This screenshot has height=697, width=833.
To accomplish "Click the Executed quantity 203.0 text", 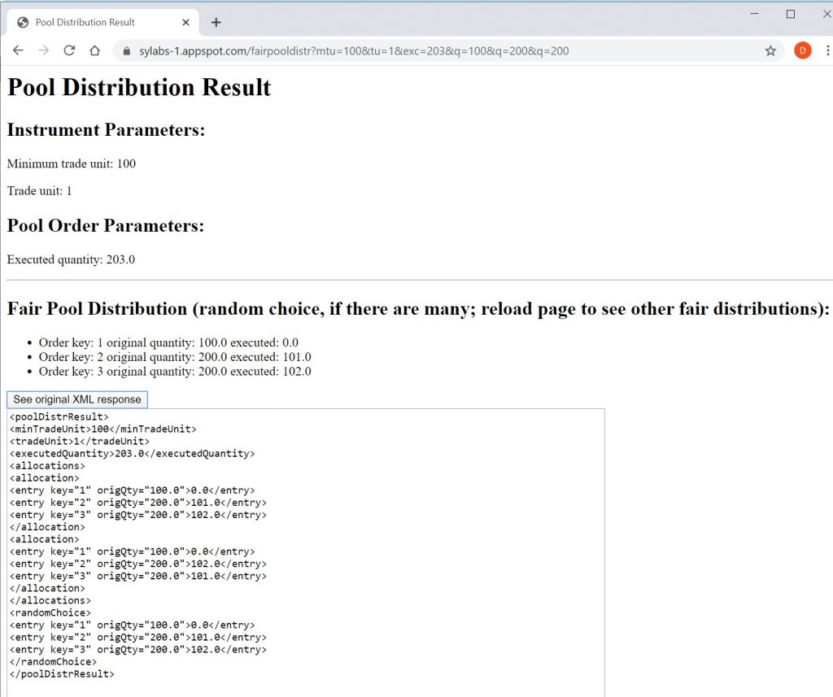I will (71, 259).
